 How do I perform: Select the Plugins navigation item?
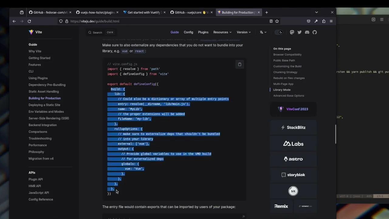(203, 32)
